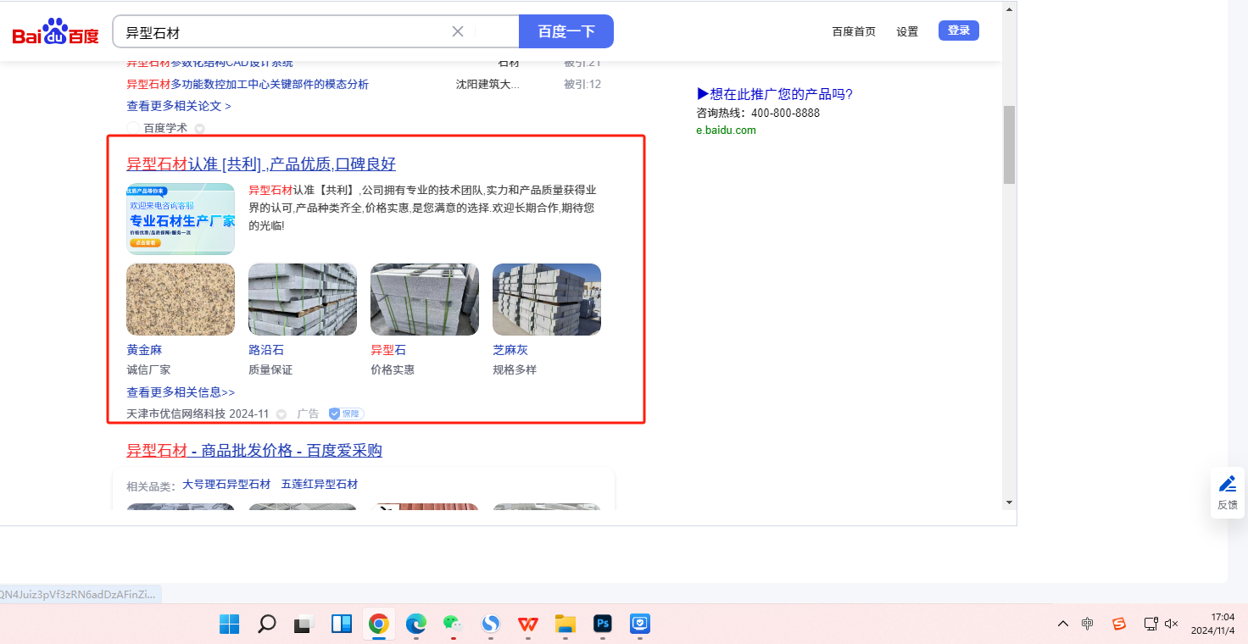Toggle the 中 input method indicator
1248x644 pixels.
(1088, 625)
